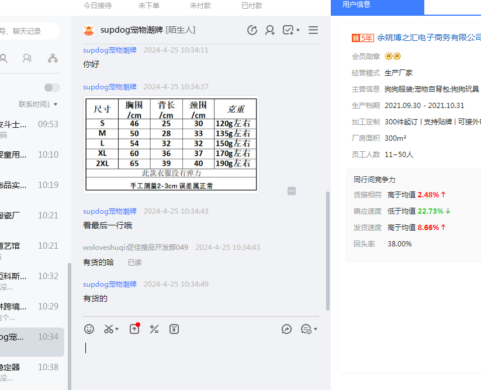Switch to the 用户信息 tab
481x390 pixels.
(356, 5)
